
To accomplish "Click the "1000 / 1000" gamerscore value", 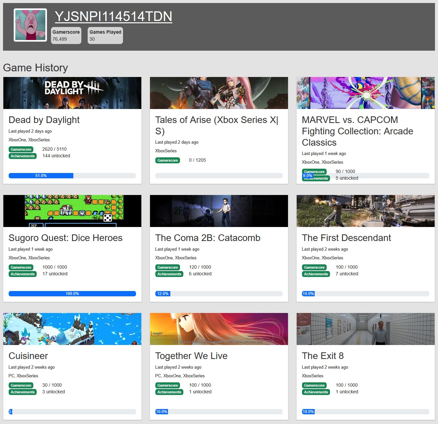I will (55, 267).
